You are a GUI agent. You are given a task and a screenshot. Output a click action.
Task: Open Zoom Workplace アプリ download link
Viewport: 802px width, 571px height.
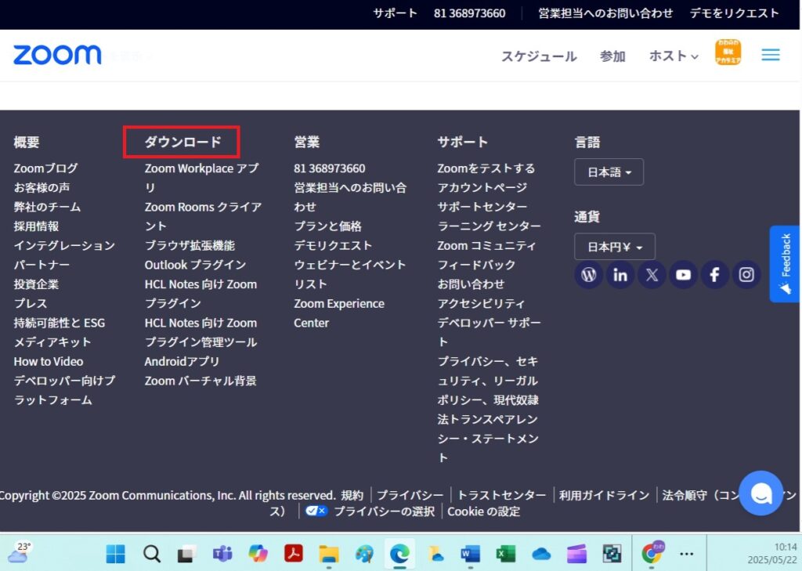coord(201,178)
